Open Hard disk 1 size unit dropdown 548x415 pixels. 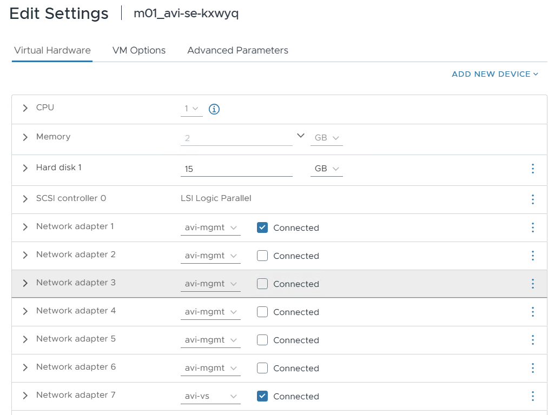(326, 169)
